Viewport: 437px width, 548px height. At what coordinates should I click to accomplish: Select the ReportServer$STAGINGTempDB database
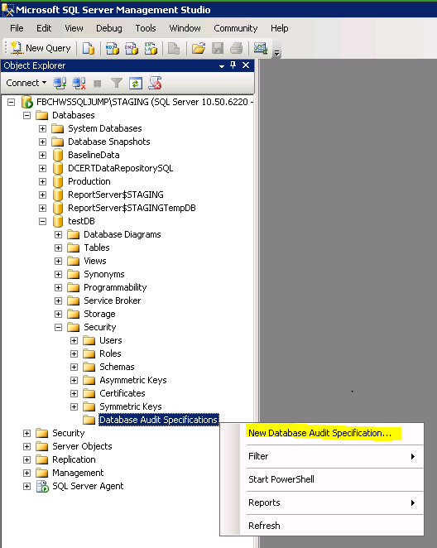(x=132, y=208)
